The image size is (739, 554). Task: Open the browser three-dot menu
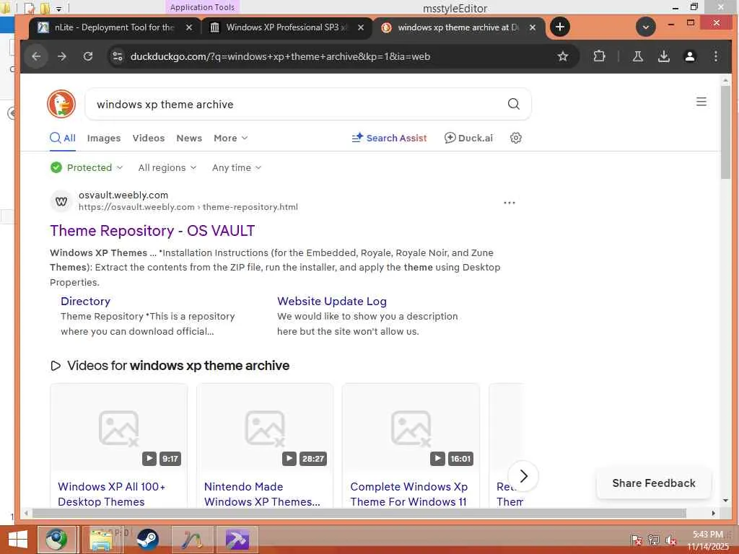pos(715,56)
